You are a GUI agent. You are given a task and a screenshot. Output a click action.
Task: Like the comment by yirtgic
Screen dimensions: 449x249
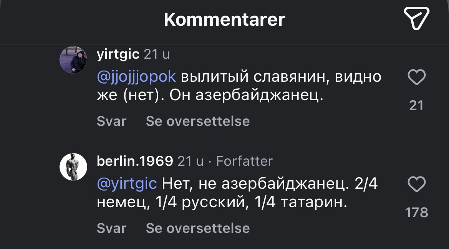pos(416,78)
